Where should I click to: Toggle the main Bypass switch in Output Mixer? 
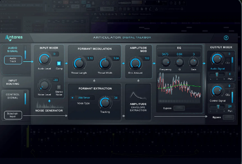pyautogui.click(x=228, y=117)
